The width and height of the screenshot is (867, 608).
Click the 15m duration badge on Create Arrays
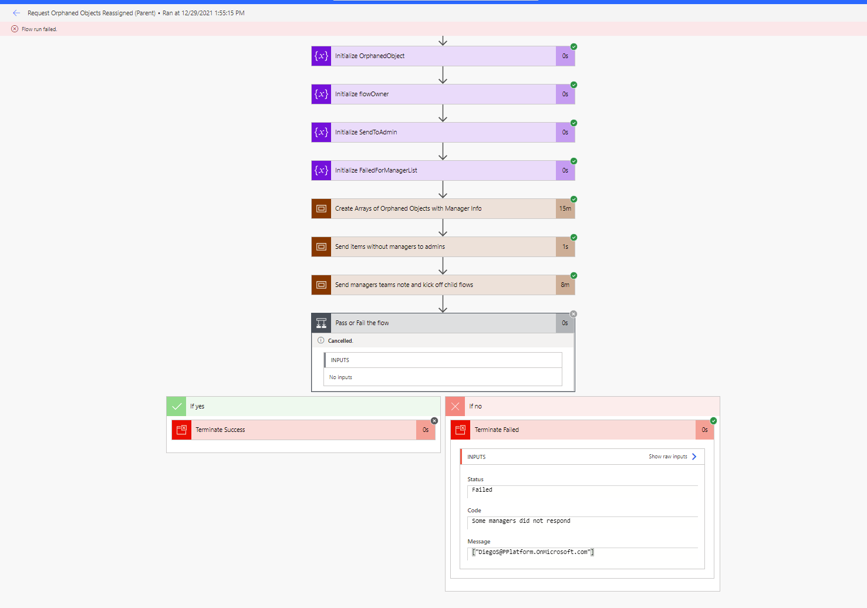coord(565,208)
